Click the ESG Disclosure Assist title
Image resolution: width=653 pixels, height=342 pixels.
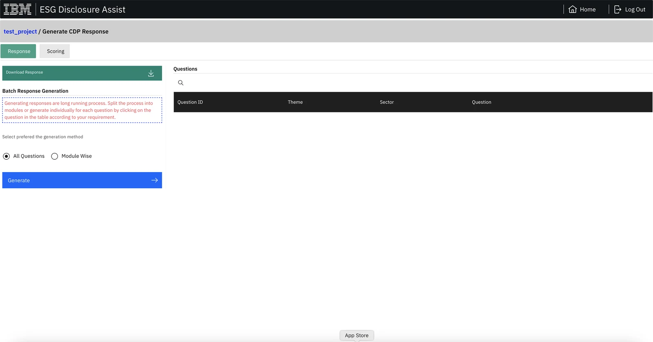(x=82, y=9)
